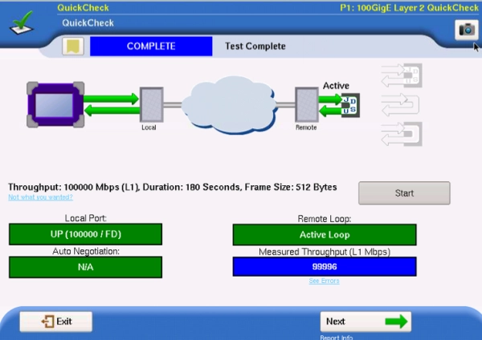Click the camera screenshot icon

pyautogui.click(x=465, y=29)
